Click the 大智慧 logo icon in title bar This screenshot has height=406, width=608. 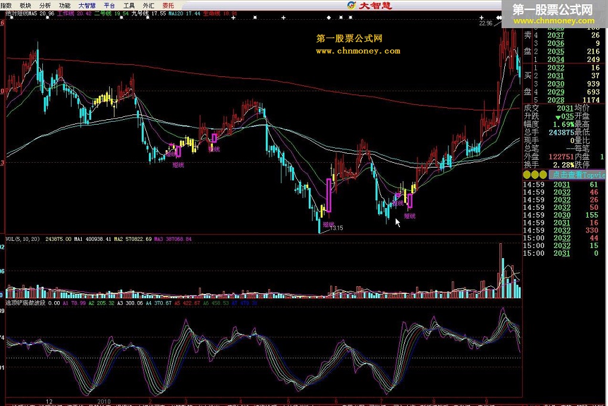point(352,5)
